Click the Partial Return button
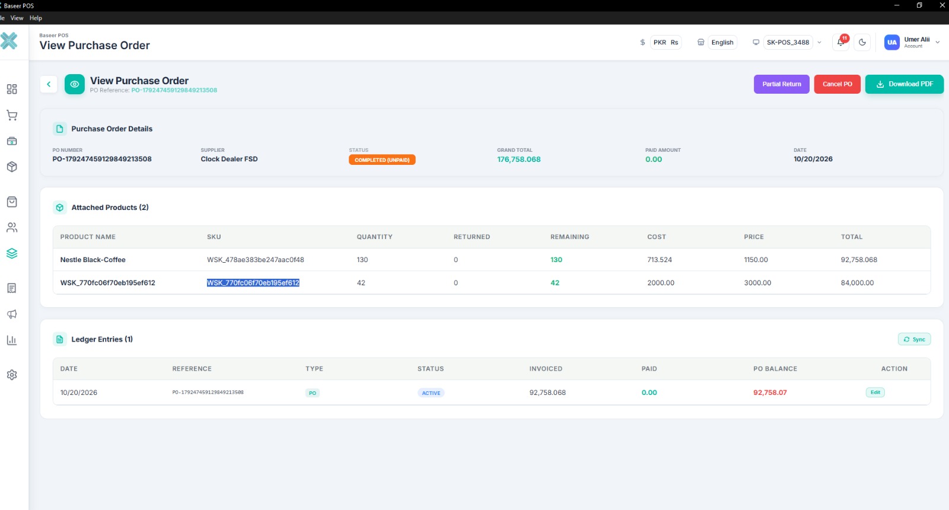 [x=782, y=84]
